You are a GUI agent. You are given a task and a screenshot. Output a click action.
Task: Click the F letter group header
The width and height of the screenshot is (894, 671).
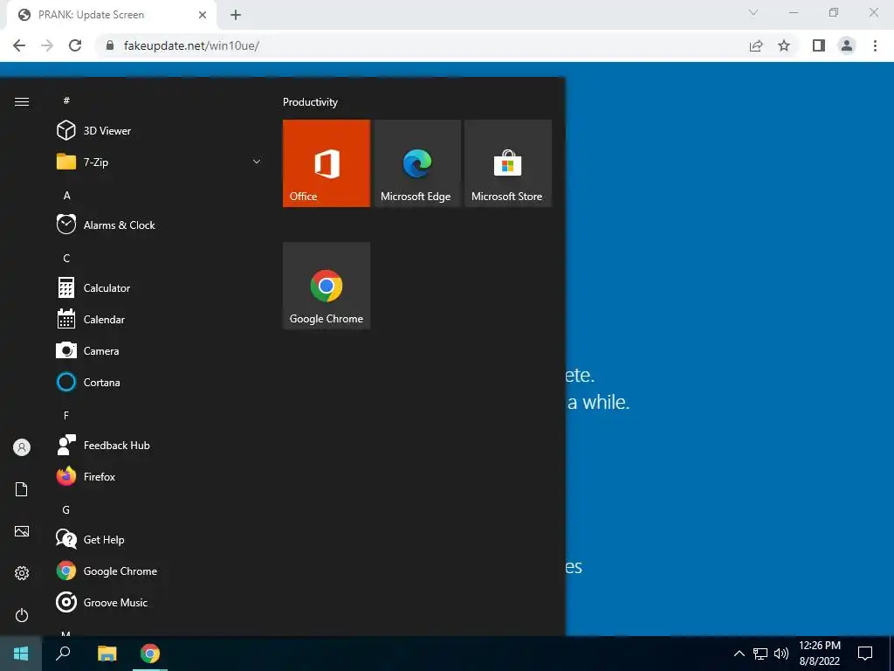tap(66, 415)
